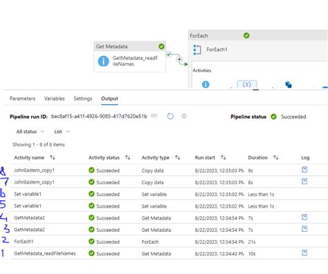Click the Copy data activity icon in ForEach
This screenshot has width=328, height=274.
[x=289, y=85]
